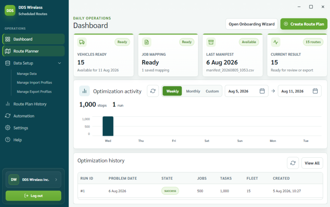Click the Wednesday bar in activity chart
The width and height of the screenshot is (330, 207).
tap(108, 126)
